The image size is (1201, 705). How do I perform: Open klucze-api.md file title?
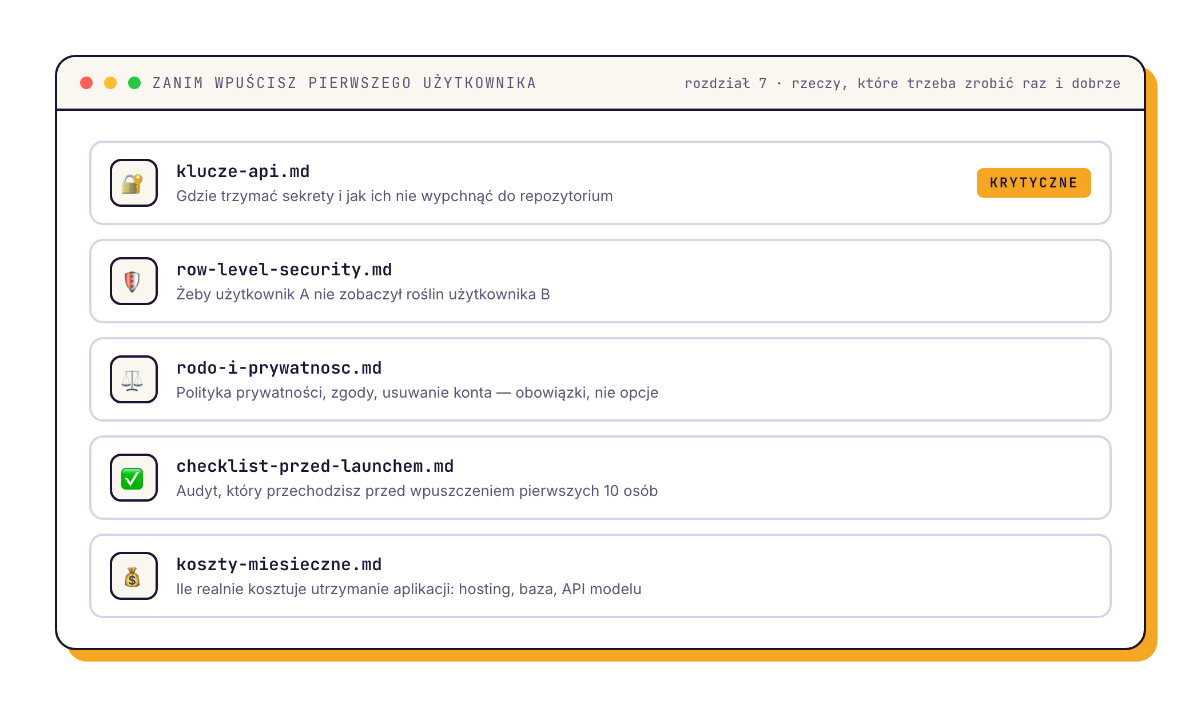coord(243,171)
